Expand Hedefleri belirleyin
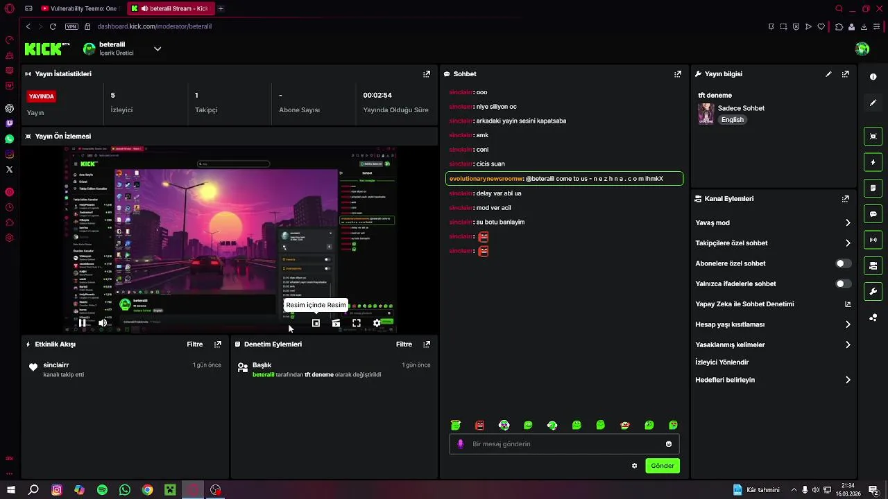 click(848, 380)
